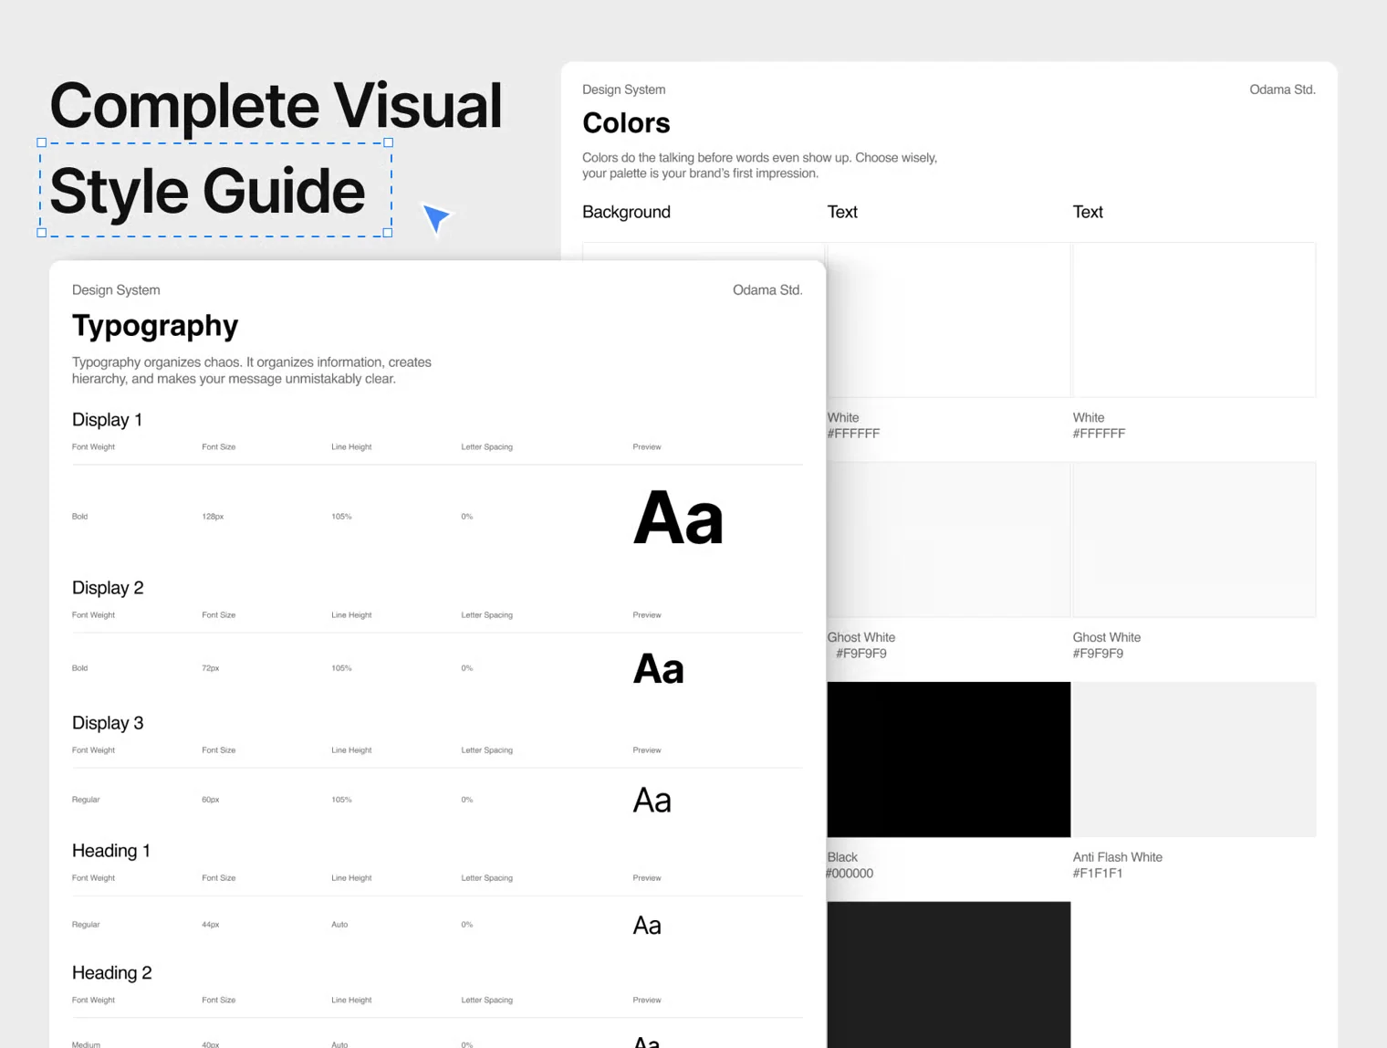Click "105%" line height in Display 1 row

tap(341, 517)
